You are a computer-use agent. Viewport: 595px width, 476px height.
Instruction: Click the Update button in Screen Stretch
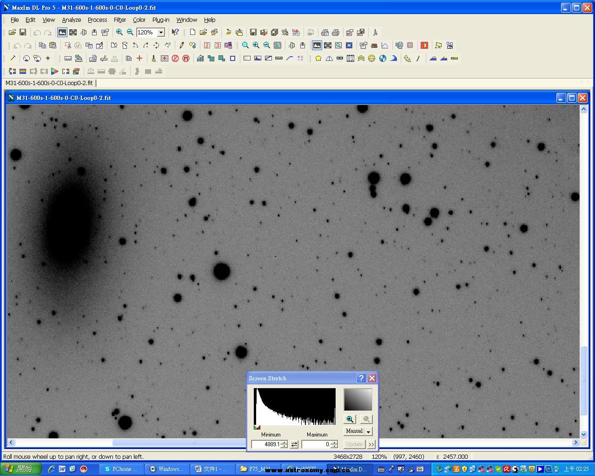pos(354,444)
